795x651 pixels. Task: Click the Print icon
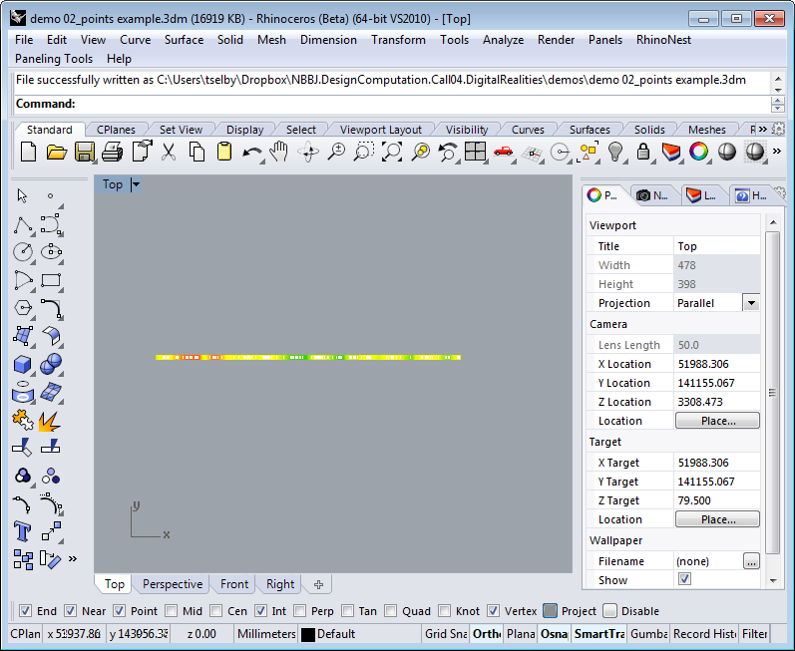point(112,152)
